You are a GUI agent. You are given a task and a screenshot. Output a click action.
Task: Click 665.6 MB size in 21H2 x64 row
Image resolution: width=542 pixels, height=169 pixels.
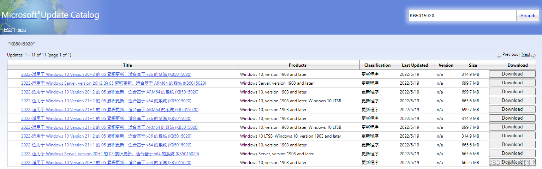(470, 101)
